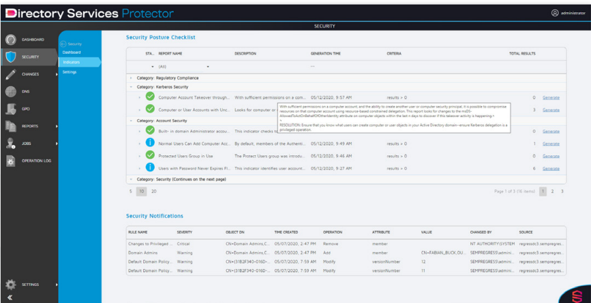The width and height of the screenshot is (591, 303).
Task: Select the Changes to Privileged Critical row
Action: (346, 244)
